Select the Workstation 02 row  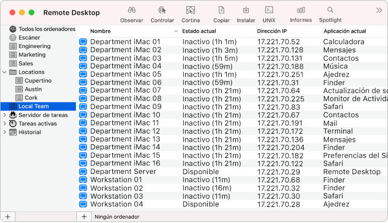point(232,188)
